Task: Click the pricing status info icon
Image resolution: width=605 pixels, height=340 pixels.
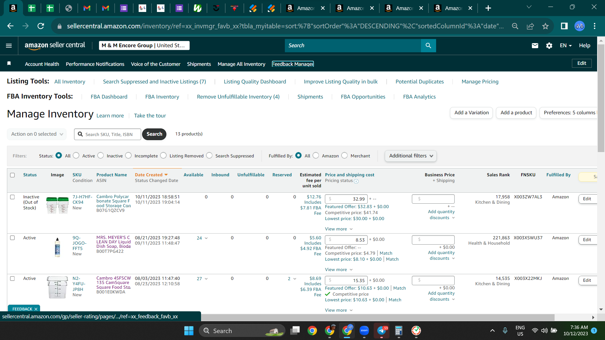Action: 356,181
